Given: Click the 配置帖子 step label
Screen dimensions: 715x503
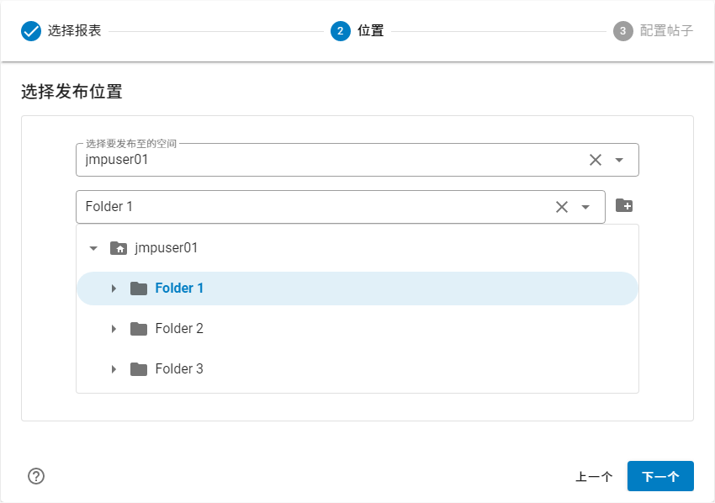Looking at the screenshot, I should point(665,30).
